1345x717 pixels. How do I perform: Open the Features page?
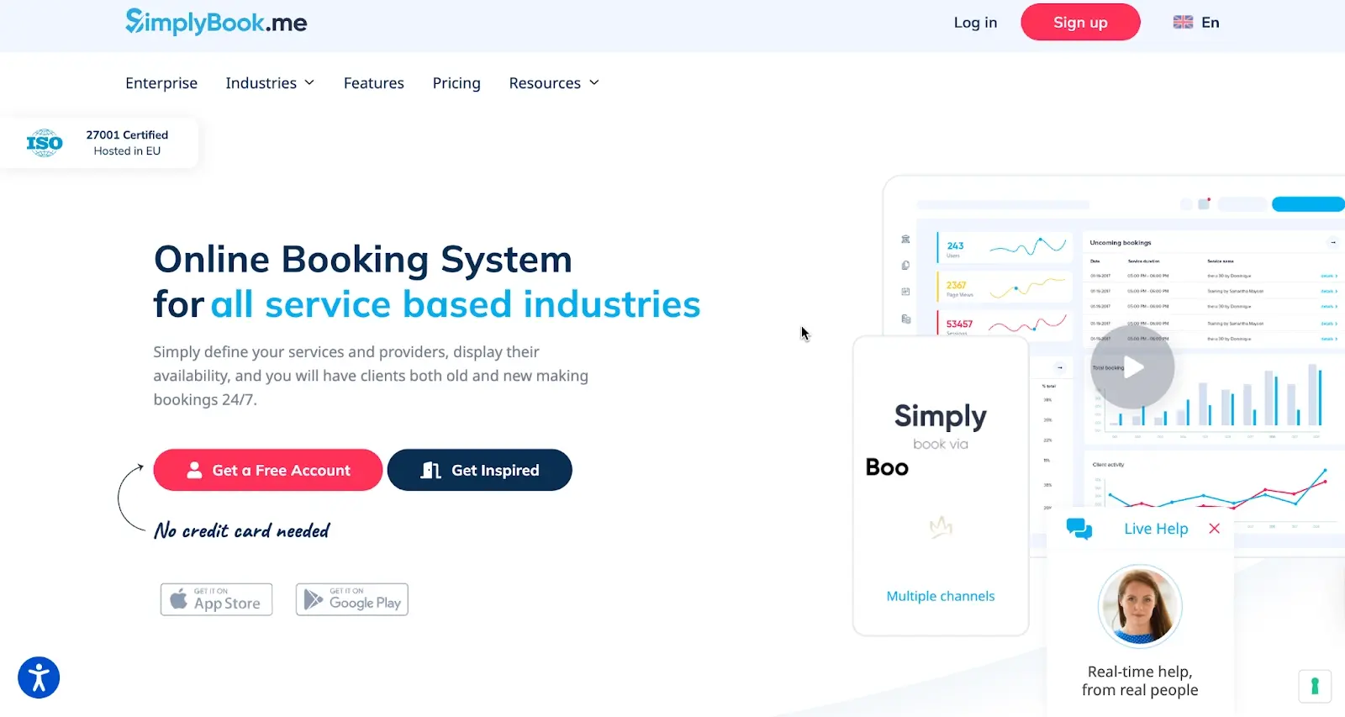point(374,83)
